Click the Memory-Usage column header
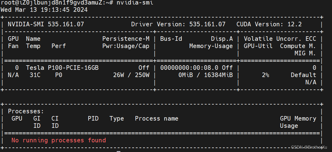The image size is (332, 152). coord(211,46)
